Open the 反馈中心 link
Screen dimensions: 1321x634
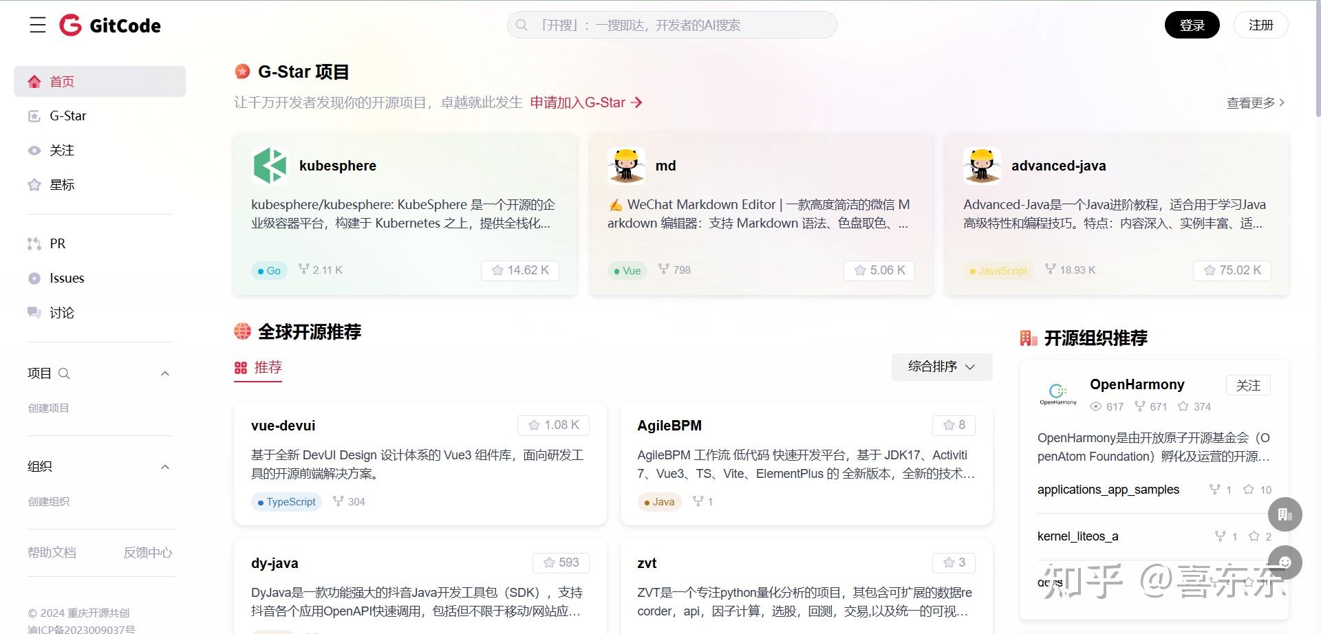pos(147,553)
